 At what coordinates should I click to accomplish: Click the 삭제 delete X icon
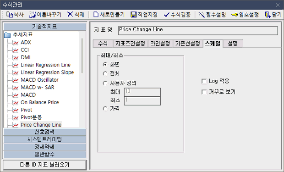[70, 14]
